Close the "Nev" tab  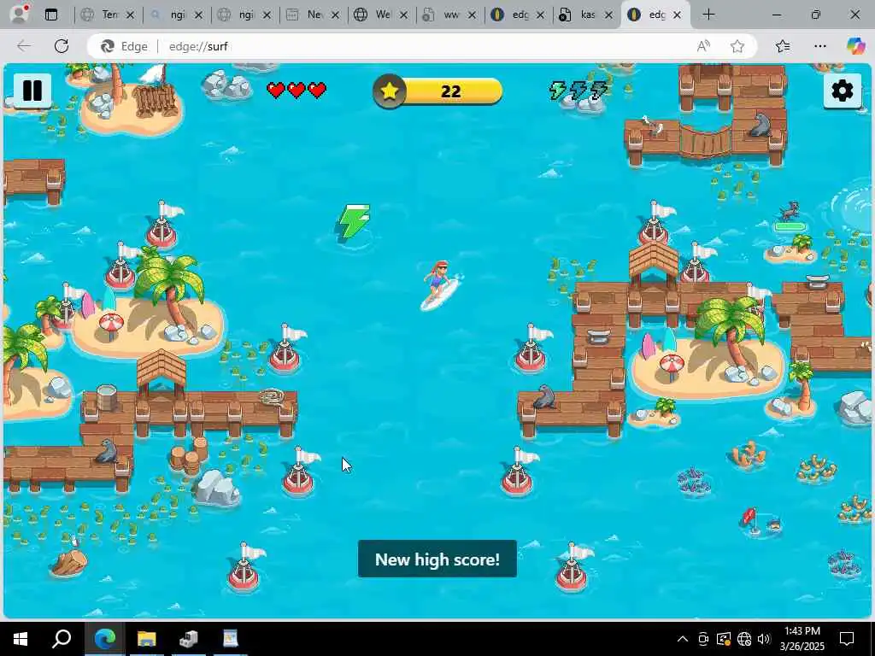coord(335,15)
